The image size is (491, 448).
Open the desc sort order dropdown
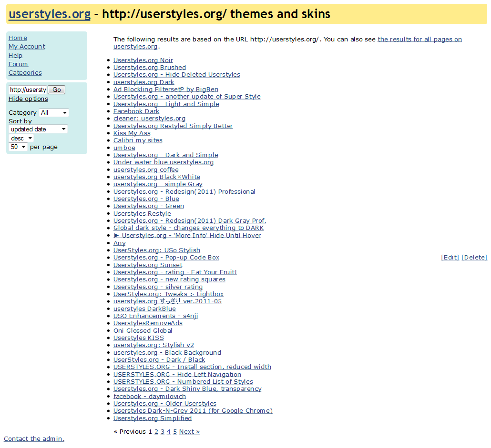tap(20, 138)
